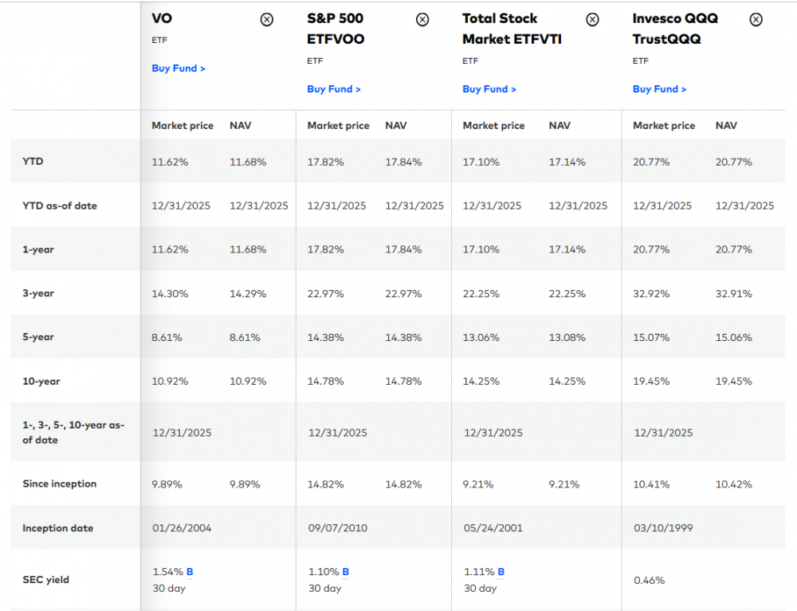Select the Since inception row label
The width and height of the screenshot is (797, 611).
(x=59, y=484)
